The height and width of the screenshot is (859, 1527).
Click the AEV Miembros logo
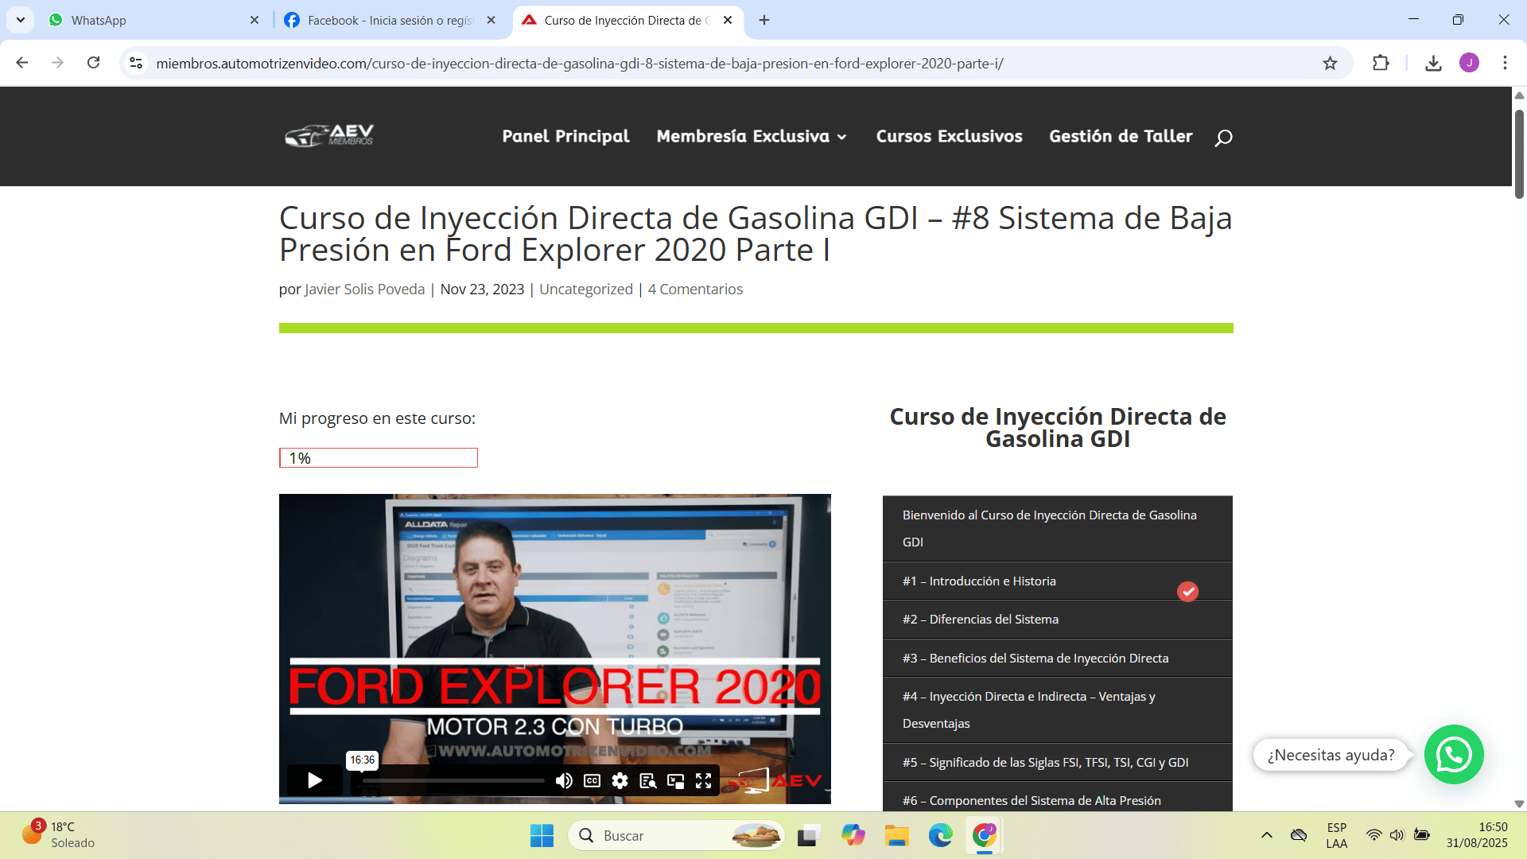pyautogui.click(x=329, y=136)
